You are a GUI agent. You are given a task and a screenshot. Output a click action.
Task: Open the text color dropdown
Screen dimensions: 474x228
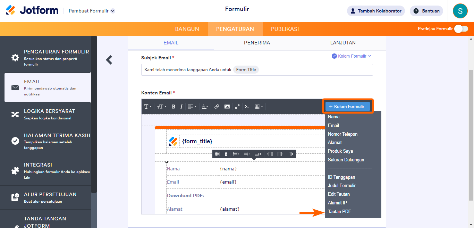click(x=205, y=107)
